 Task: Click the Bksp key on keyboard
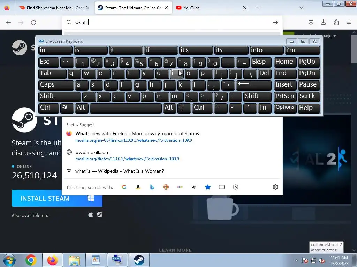pyautogui.click(x=261, y=62)
